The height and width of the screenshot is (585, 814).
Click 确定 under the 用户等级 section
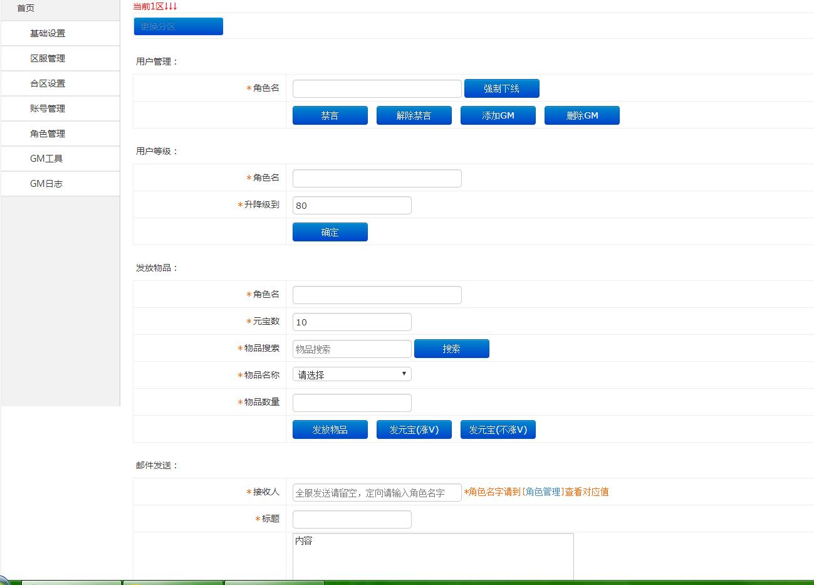tap(330, 232)
